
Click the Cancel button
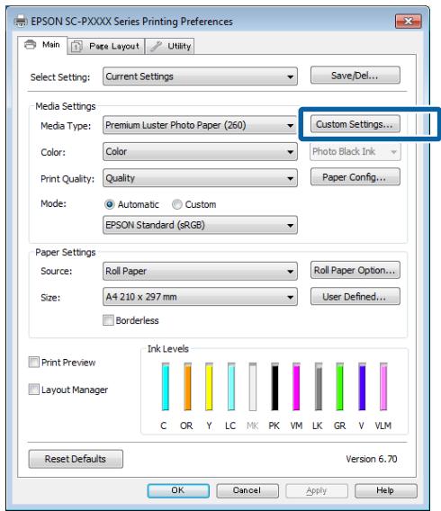(x=247, y=490)
